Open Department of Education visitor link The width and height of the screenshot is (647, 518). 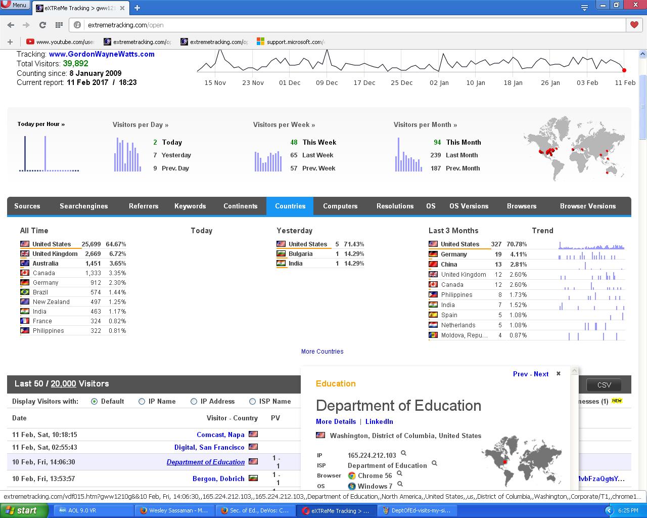point(206,462)
